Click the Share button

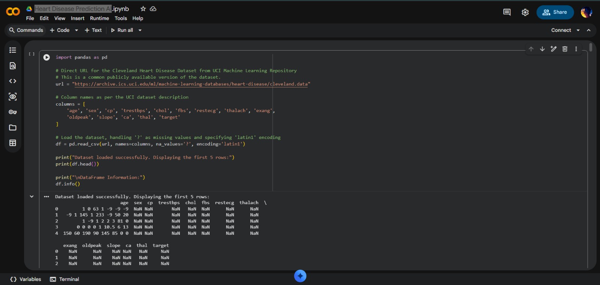pos(555,12)
